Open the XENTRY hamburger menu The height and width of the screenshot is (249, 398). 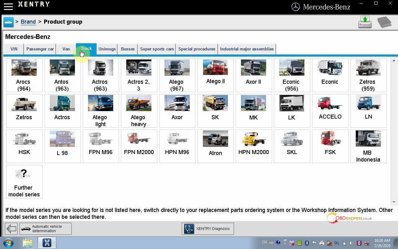[x=8, y=6]
